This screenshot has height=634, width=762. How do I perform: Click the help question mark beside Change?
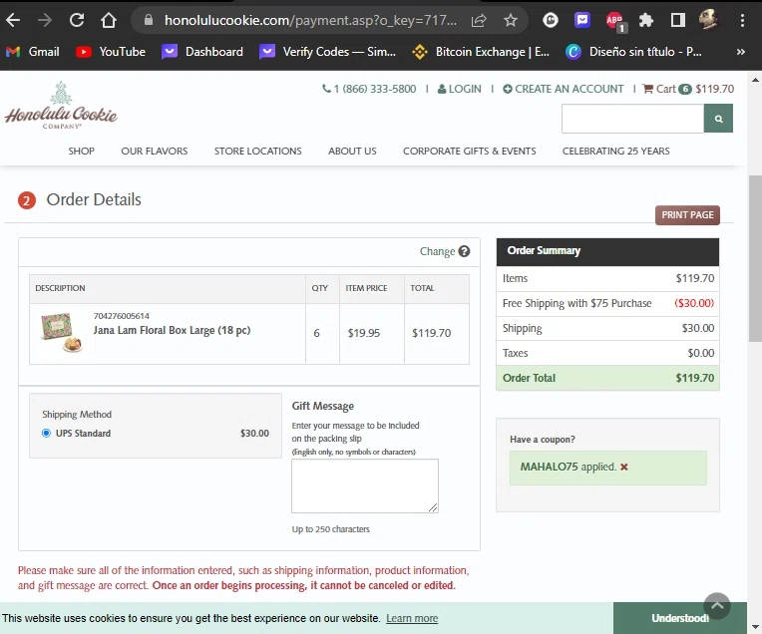464,251
